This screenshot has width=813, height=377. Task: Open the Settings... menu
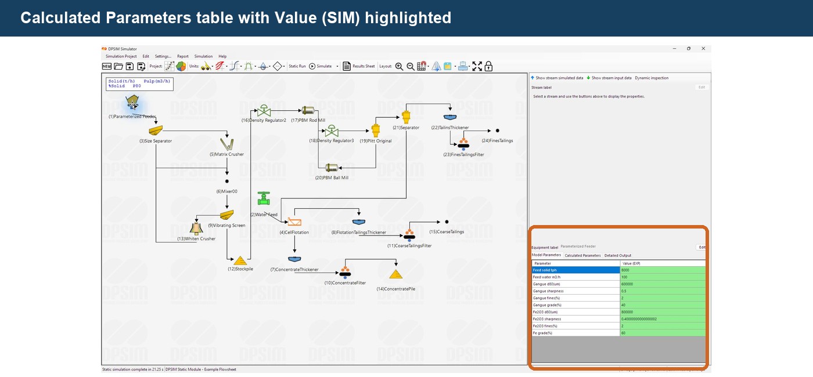point(163,56)
